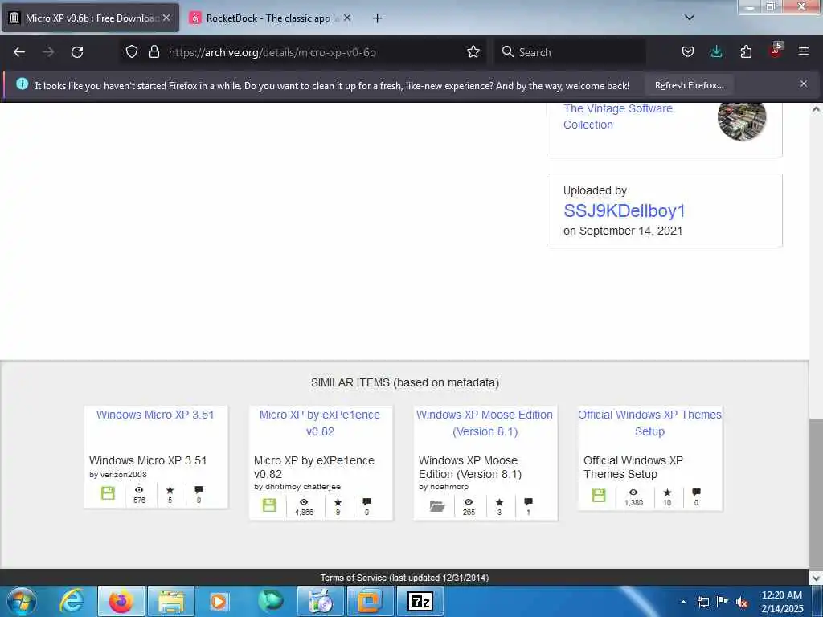
Task: Click 'by noahmorp' text
Action: (x=444, y=487)
